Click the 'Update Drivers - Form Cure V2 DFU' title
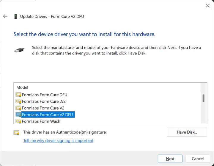 [52, 16]
